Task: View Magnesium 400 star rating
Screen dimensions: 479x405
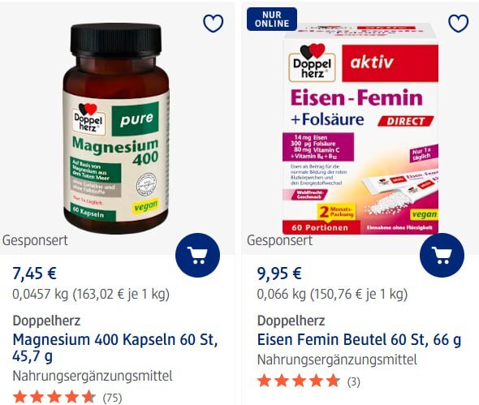Action: (x=54, y=397)
